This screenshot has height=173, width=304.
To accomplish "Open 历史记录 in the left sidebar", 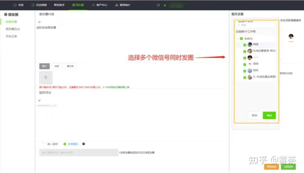I will point(11,36).
